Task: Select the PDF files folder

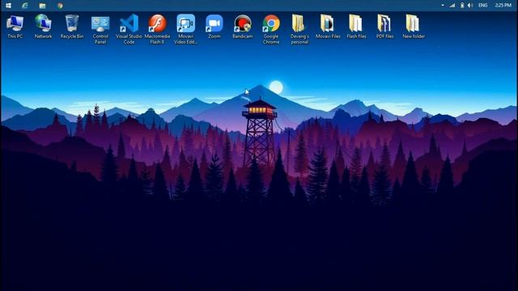Action: (384, 27)
